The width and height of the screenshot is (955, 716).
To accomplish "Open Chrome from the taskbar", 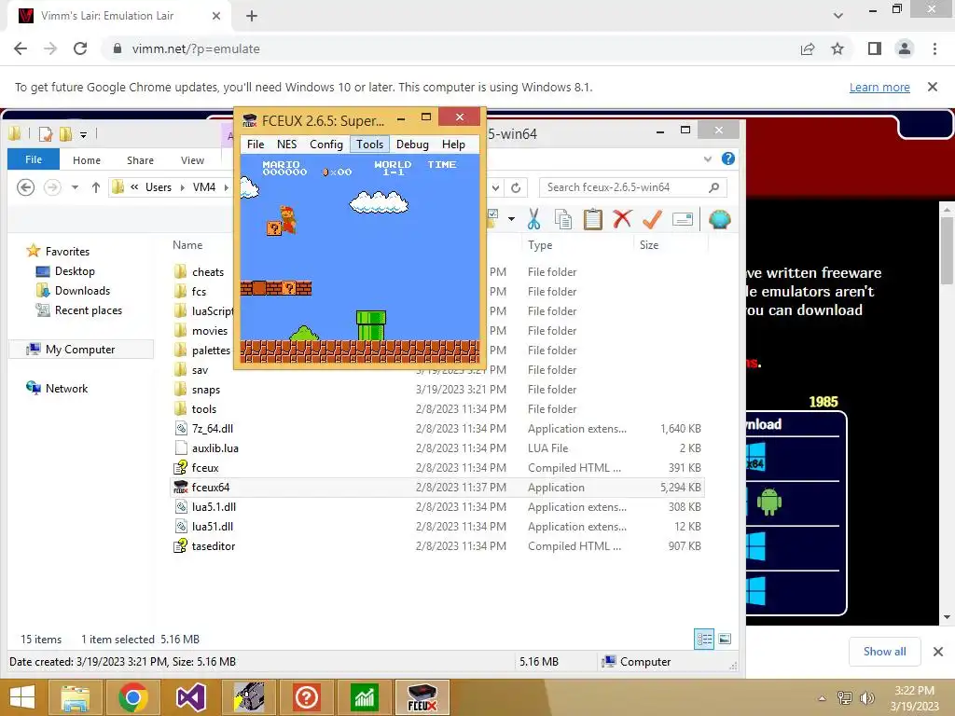I will [132, 697].
